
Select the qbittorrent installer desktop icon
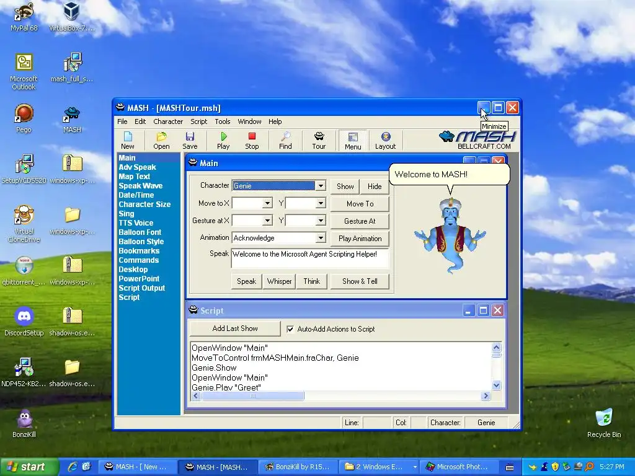24,271
